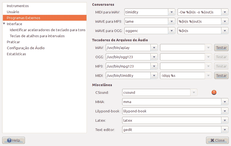Screen dimensions: 231x146
Task: Collapse the Interface tree expander triangle
Action: [x=4, y=24]
